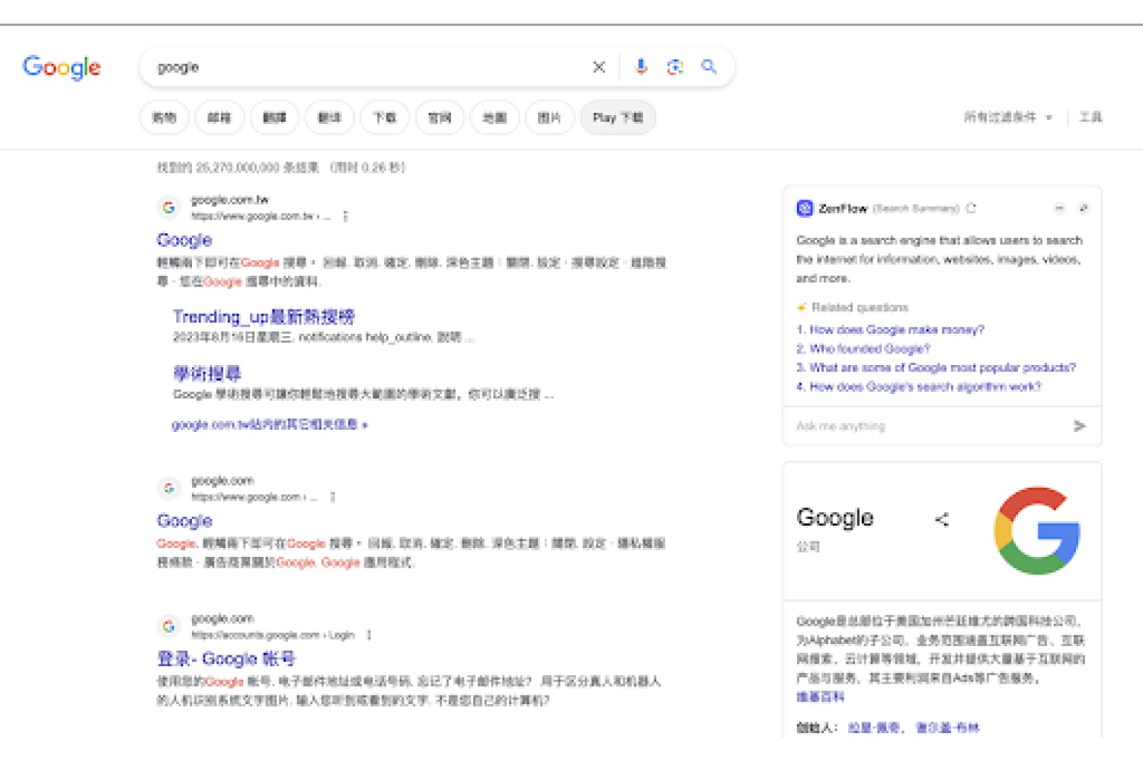Select the 购物 filter chip

point(164,117)
